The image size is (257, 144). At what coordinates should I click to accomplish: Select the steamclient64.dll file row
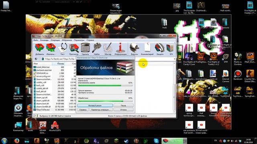tap(55, 107)
